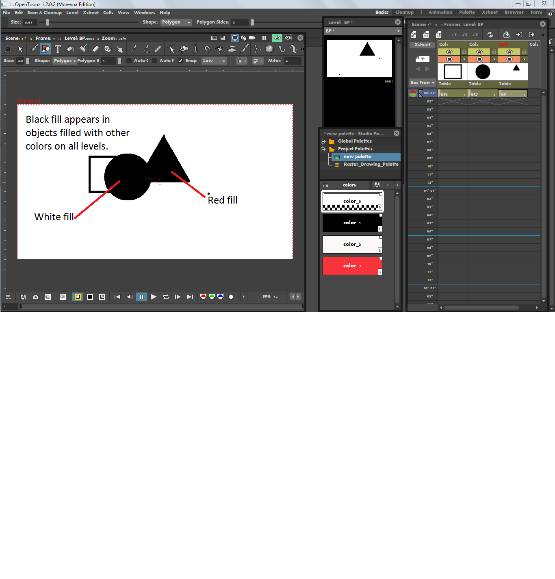Screen dimensions: 555x579
Task: Select the Eraser tool
Action: 95,49
